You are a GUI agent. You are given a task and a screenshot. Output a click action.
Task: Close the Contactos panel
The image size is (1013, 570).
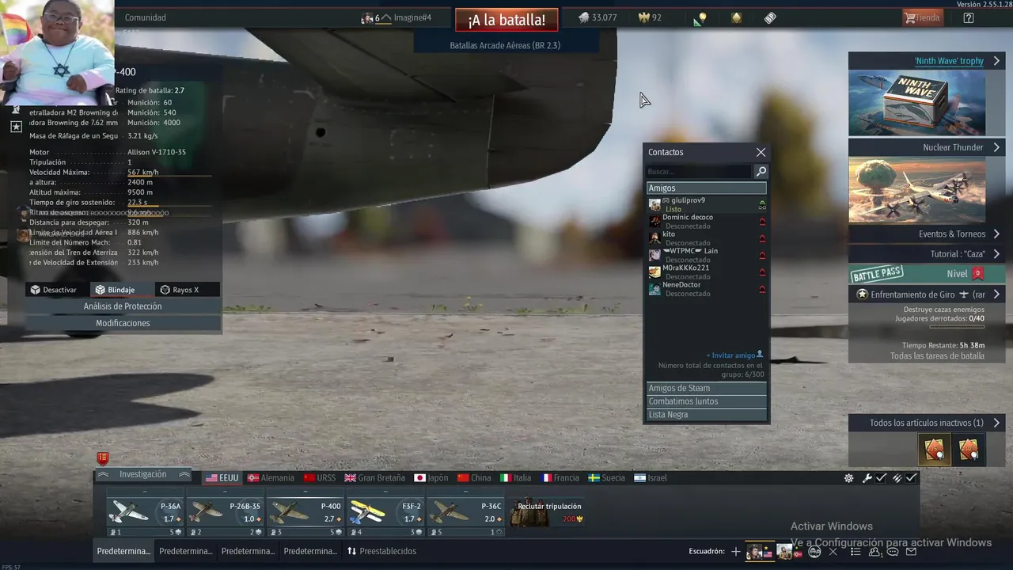tap(761, 152)
